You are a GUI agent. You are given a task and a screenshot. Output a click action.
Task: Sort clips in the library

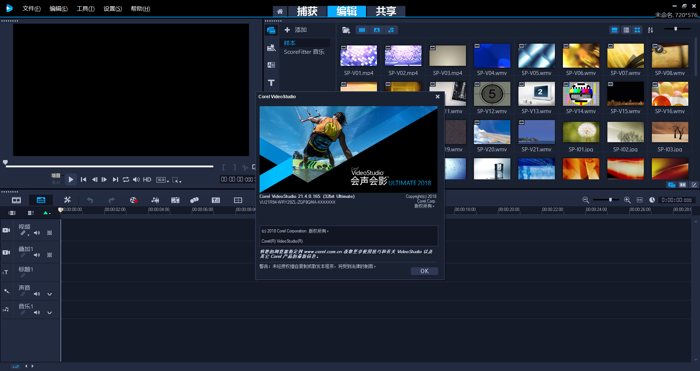tap(650, 30)
